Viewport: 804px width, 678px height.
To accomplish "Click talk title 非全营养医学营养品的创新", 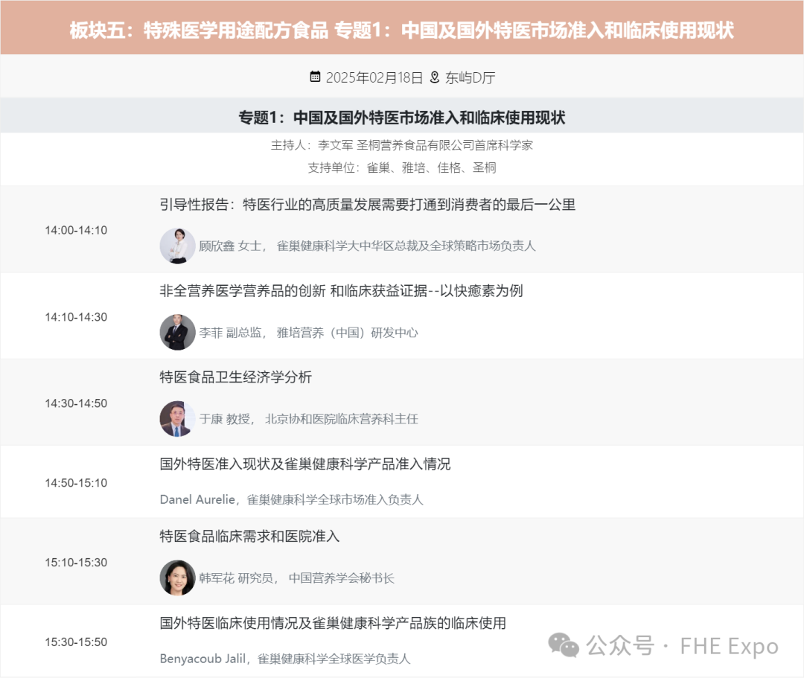I will point(341,290).
